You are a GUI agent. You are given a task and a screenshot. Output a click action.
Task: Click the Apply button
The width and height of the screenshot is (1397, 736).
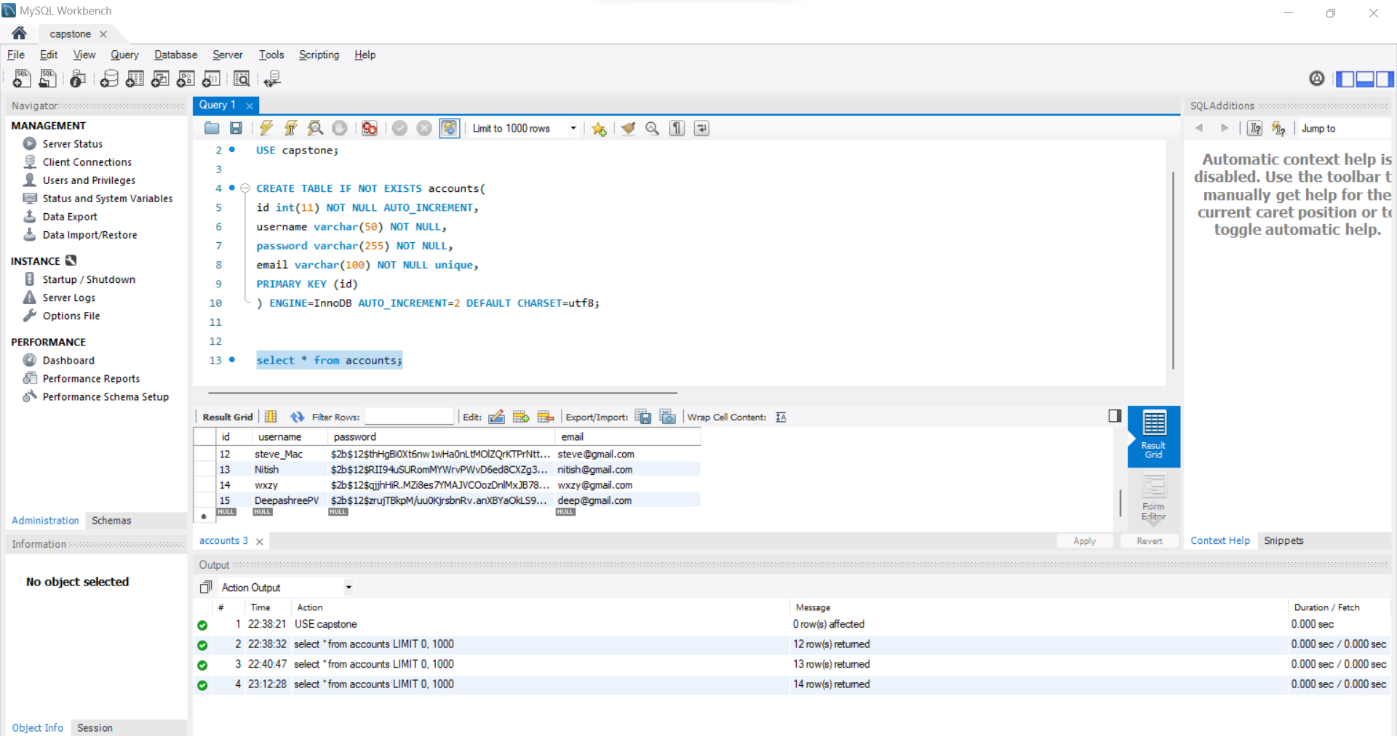pyautogui.click(x=1084, y=541)
